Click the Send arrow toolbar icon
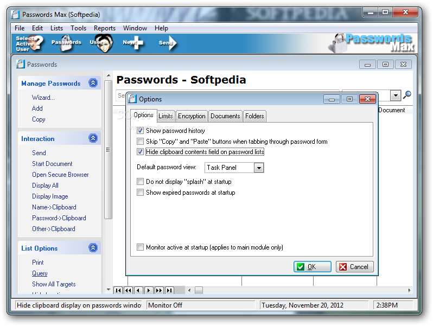The image size is (433, 326). pos(168,43)
